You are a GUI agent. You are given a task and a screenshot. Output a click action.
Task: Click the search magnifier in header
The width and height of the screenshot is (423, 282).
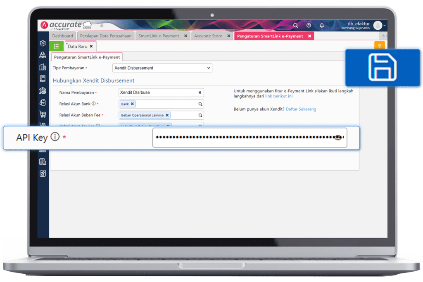(296, 26)
